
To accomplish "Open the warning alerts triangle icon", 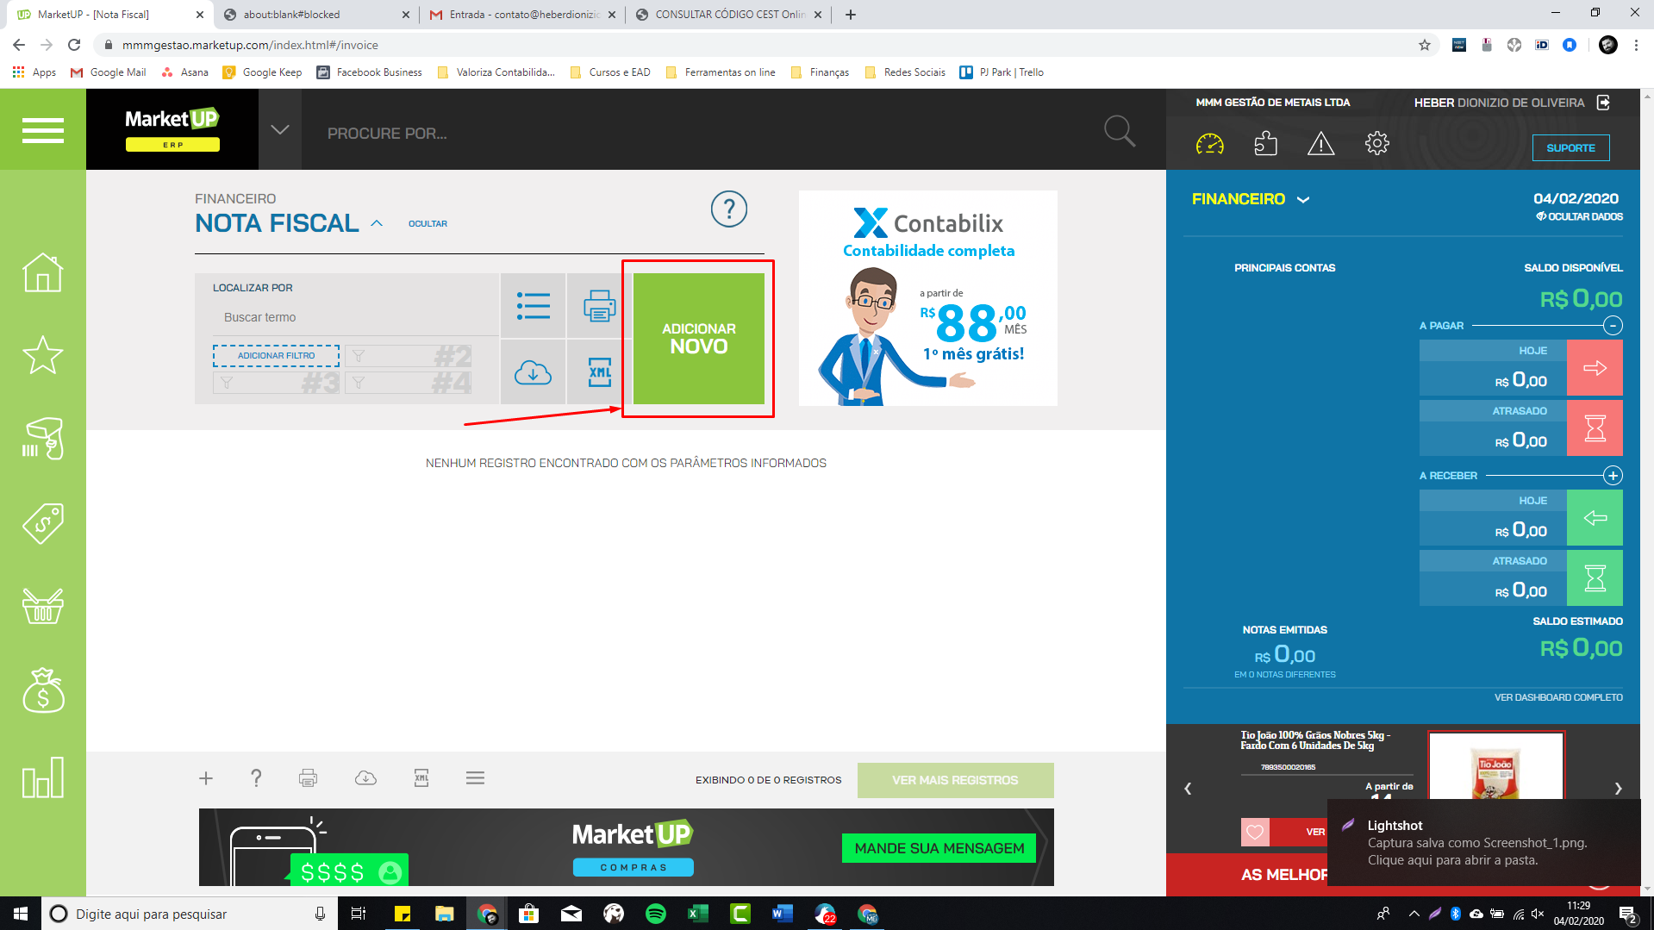I will click(1320, 144).
